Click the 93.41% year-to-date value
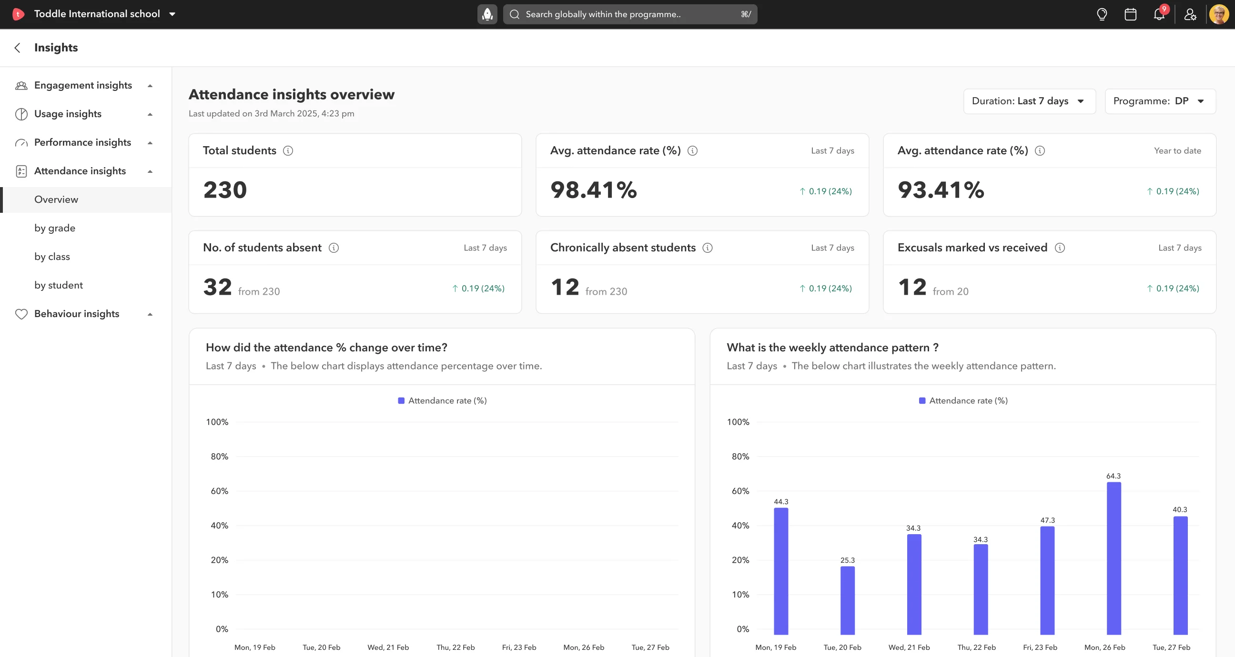Image resolution: width=1235 pixels, height=657 pixels. (941, 190)
